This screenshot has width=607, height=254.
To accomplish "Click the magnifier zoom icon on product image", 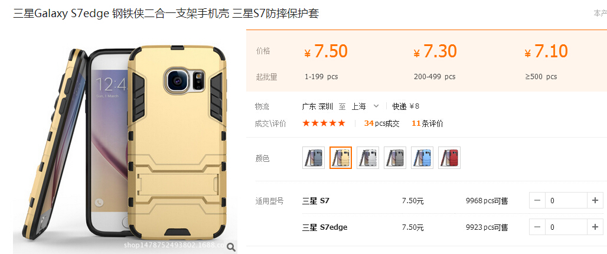I will click(x=231, y=247).
